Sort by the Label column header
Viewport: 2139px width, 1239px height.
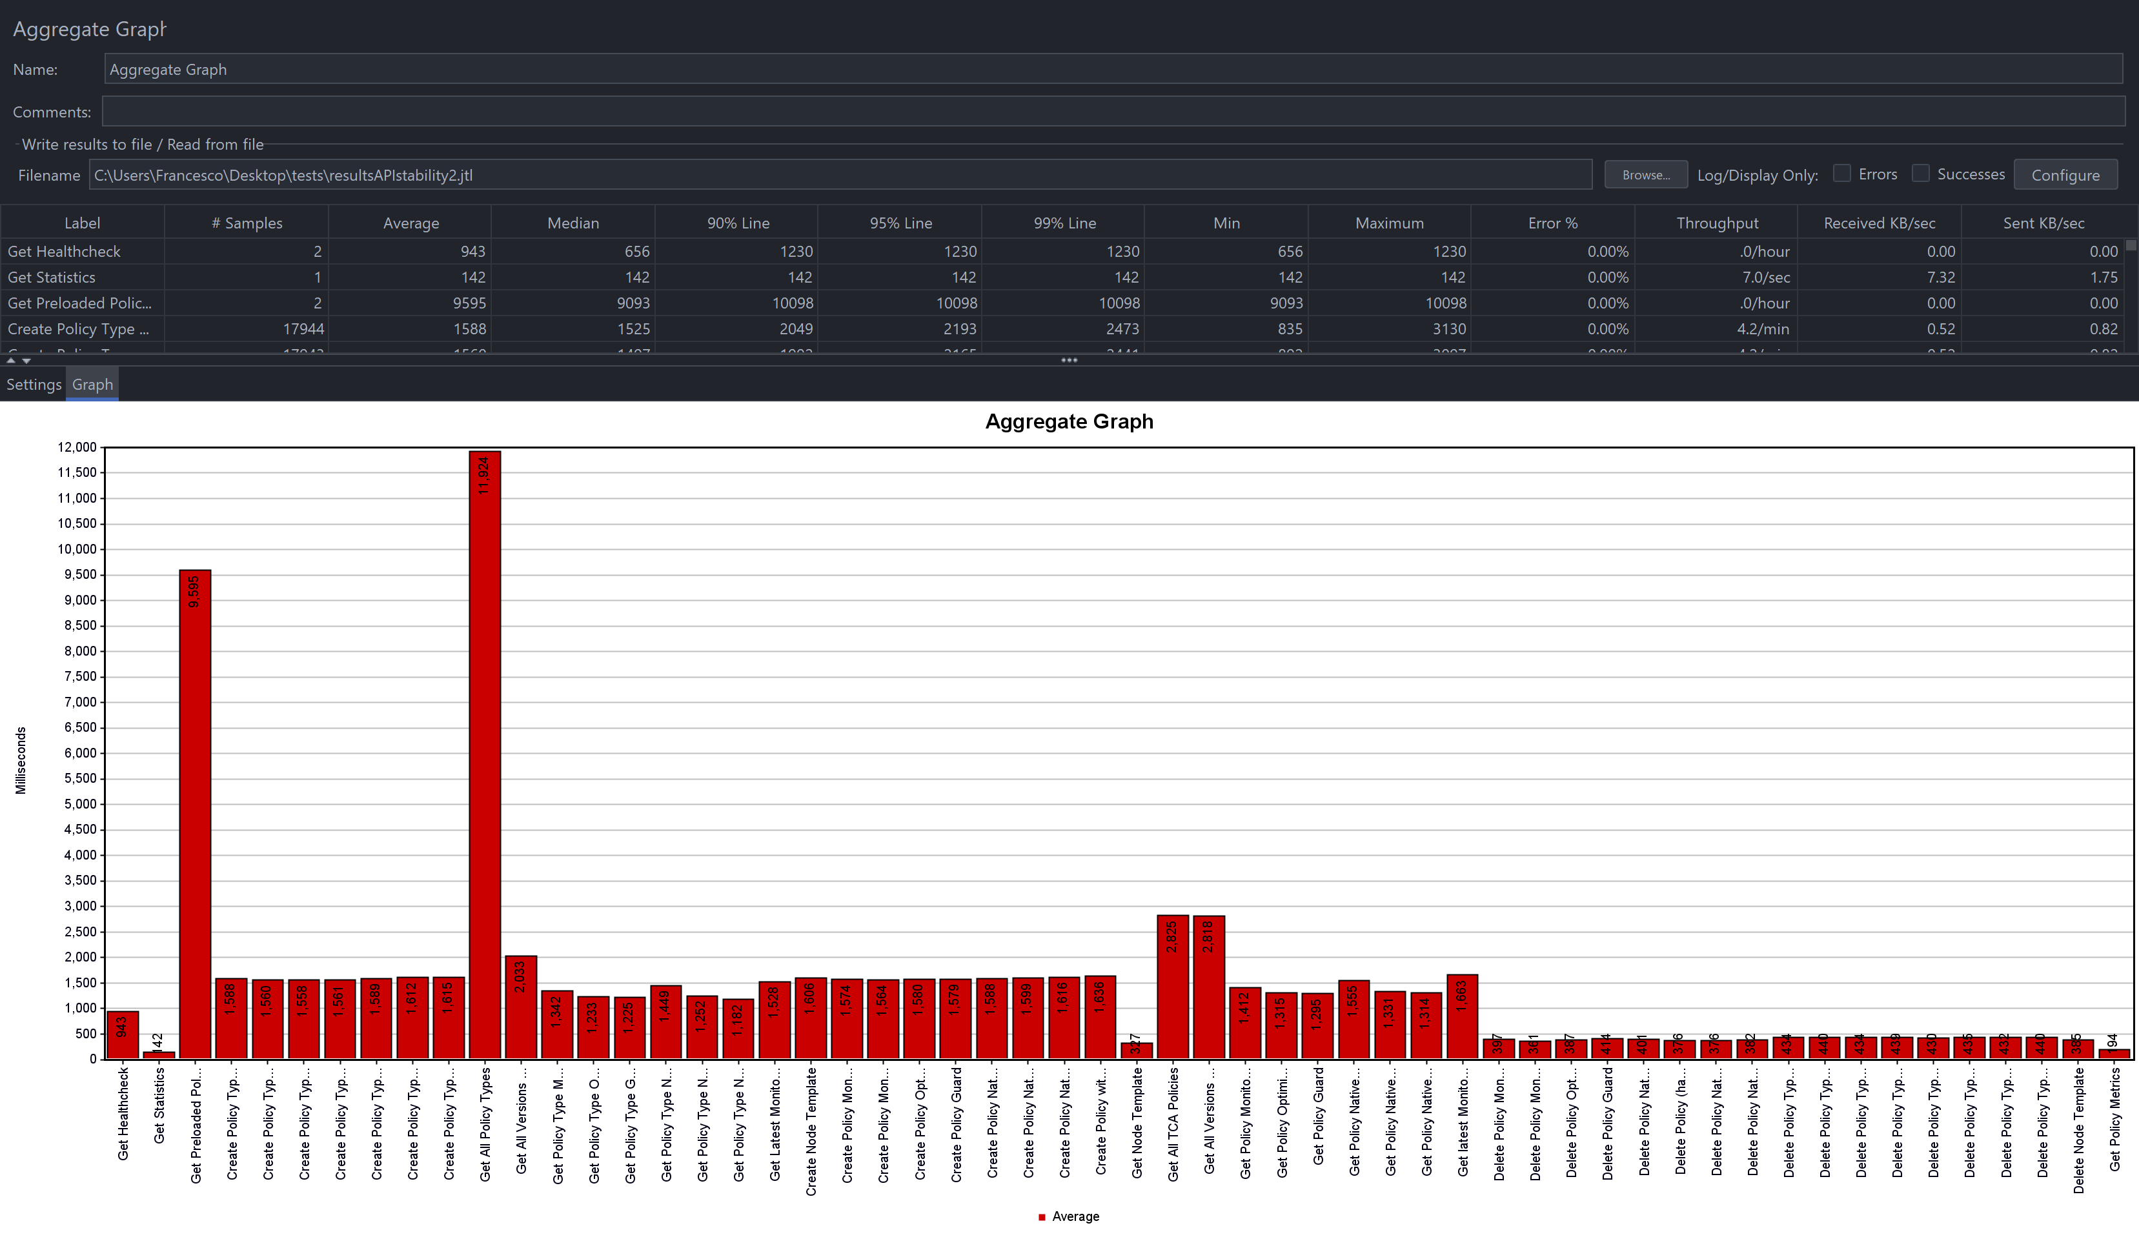83,223
